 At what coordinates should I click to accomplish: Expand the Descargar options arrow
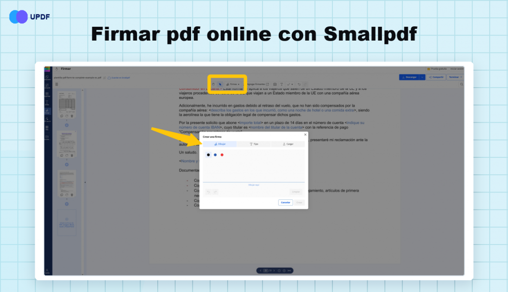(422, 77)
